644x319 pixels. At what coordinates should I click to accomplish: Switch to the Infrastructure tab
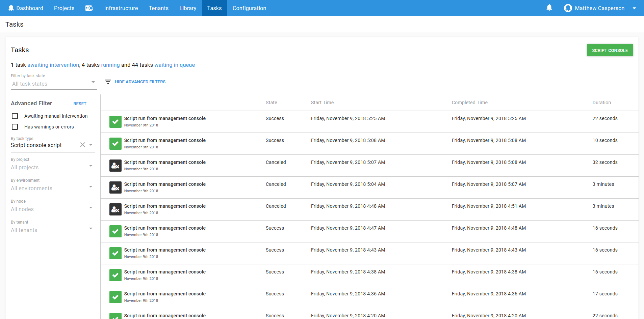click(x=121, y=8)
